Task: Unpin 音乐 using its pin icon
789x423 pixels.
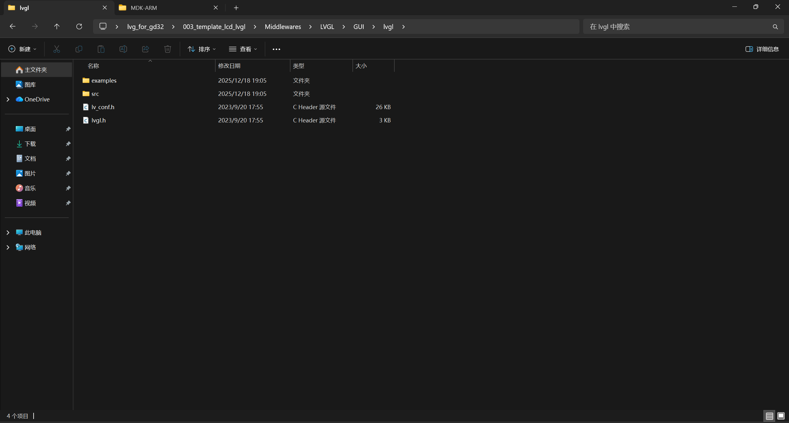Action: click(x=68, y=188)
